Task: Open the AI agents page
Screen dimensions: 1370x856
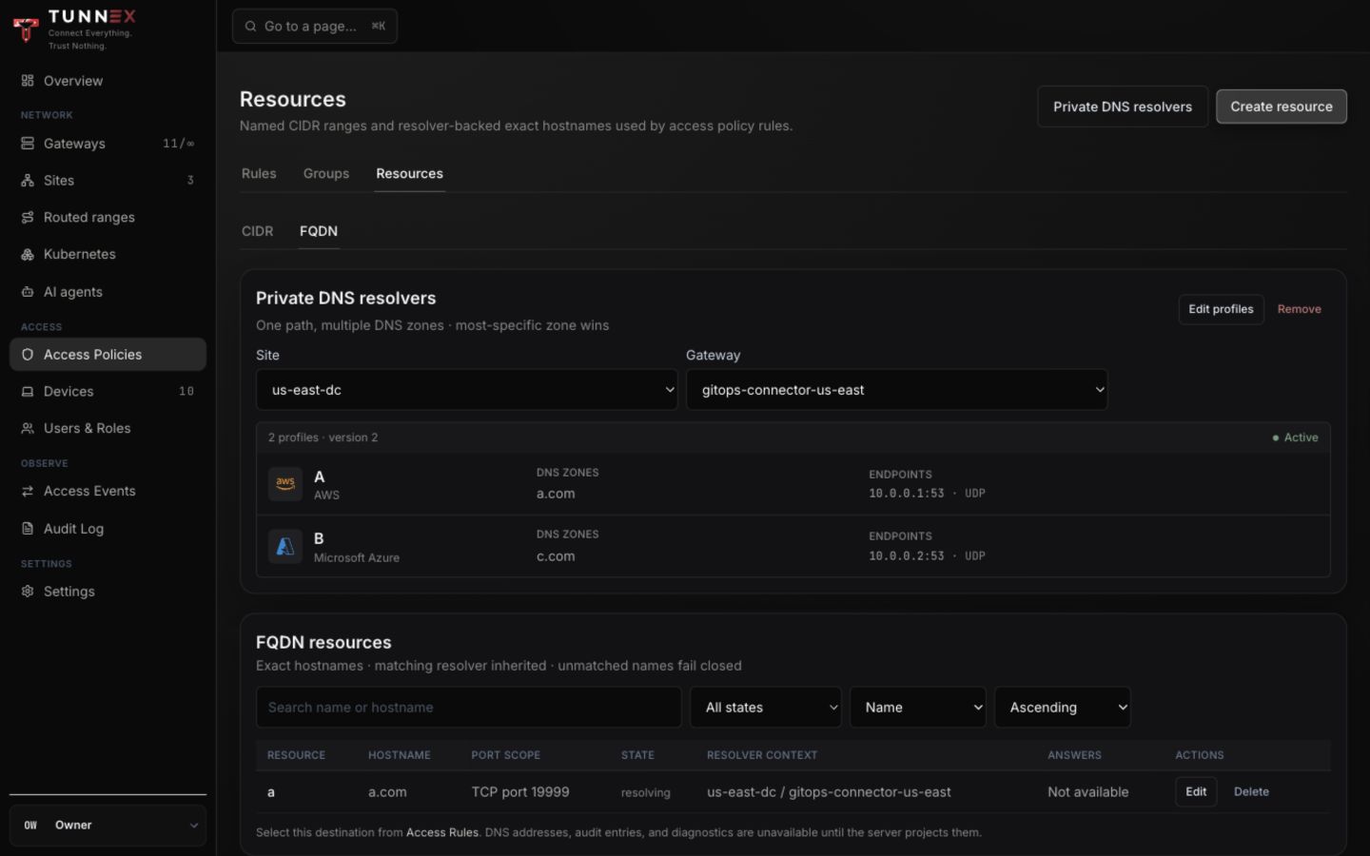Action: click(108, 292)
